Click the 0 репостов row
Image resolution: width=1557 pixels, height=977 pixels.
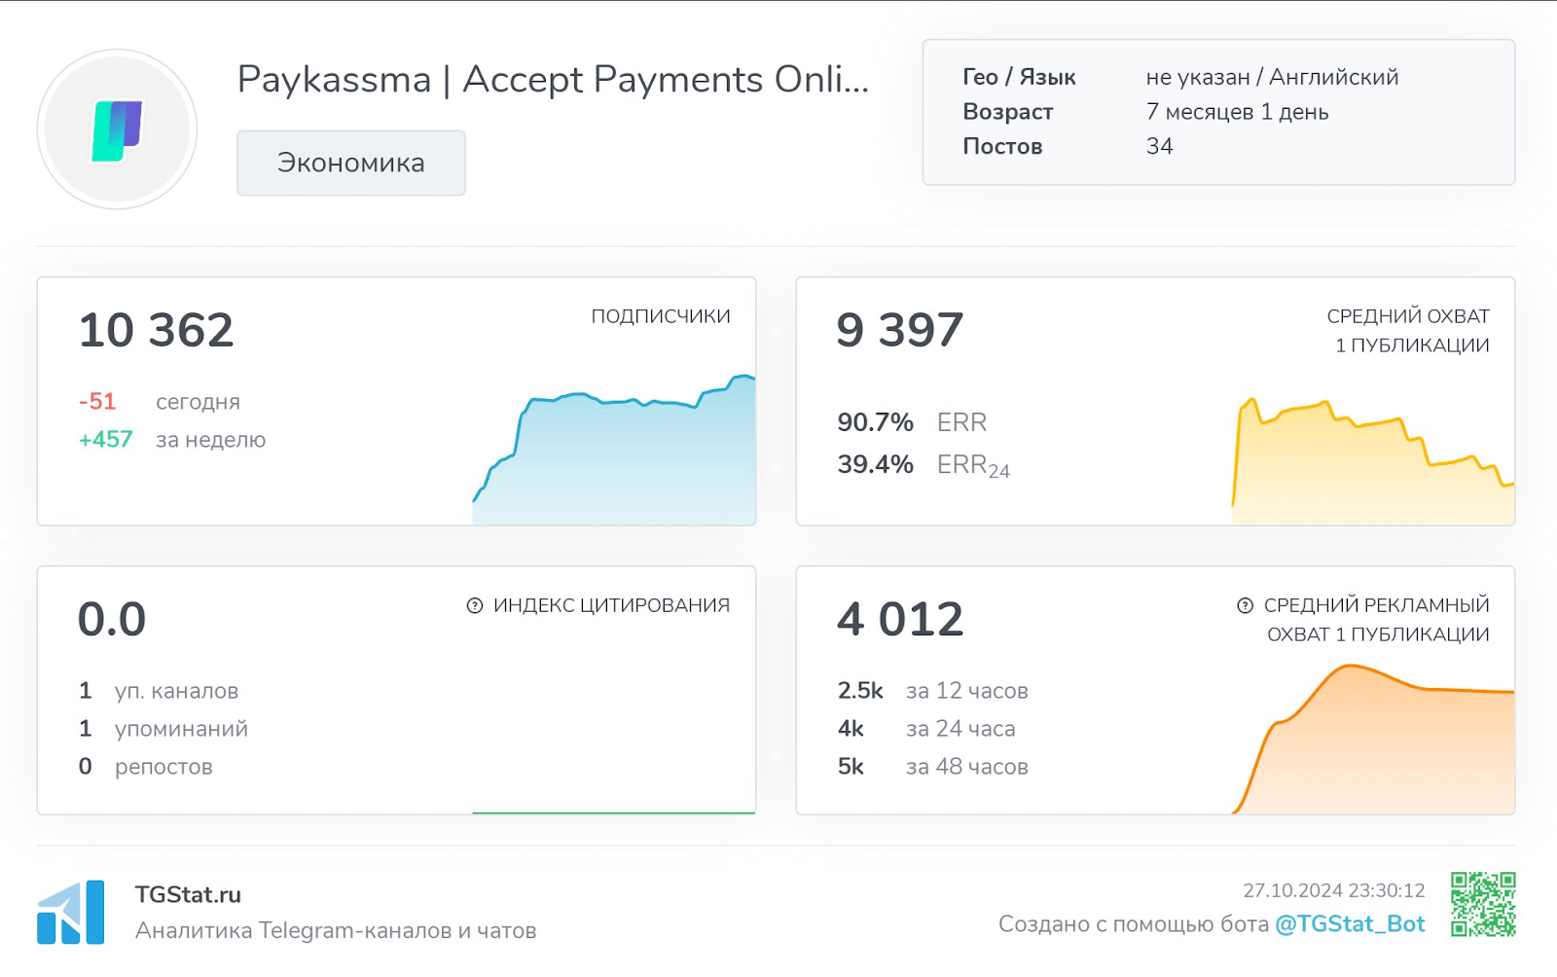[x=146, y=767]
